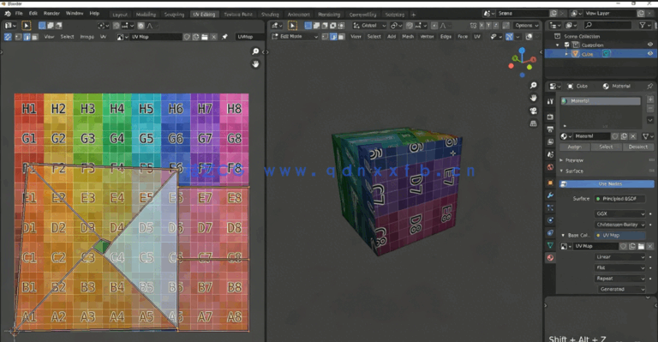Toggle Collection exclude checkbox
Screen dimensions: 658x342
pos(567,45)
